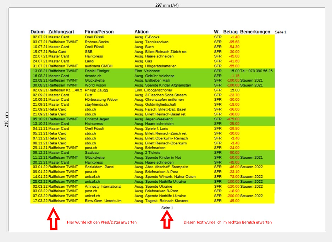Select 'Ausg. Briefmarken A-Post' cell
The image size is (332, 242).
coord(156,172)
